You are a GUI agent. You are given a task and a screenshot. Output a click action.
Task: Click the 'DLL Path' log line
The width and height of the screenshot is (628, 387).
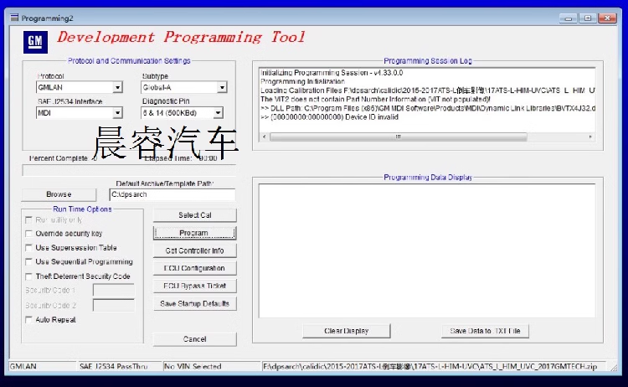tap(427, 108)
